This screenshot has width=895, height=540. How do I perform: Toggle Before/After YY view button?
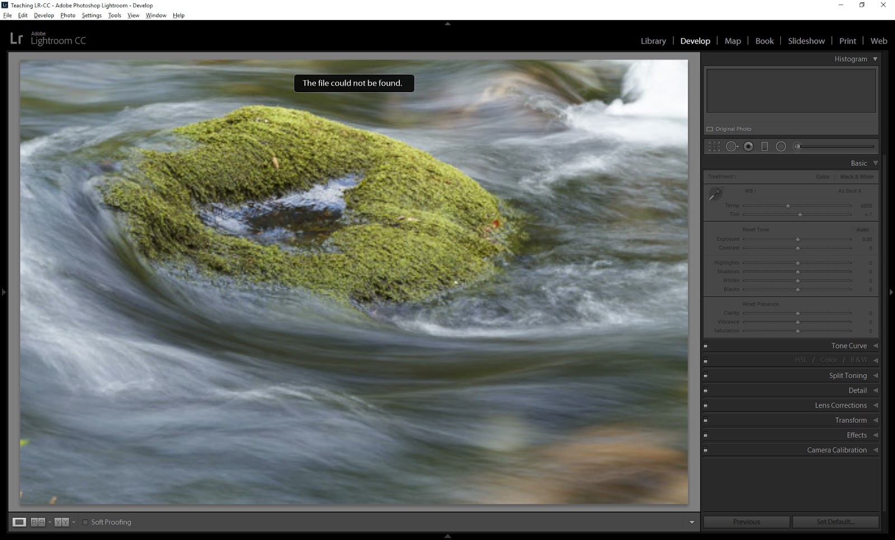coord(62,522)
